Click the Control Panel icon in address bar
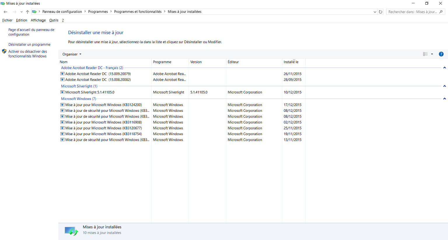This screenshot has width=448, height=240. click(x=34, y=12)
